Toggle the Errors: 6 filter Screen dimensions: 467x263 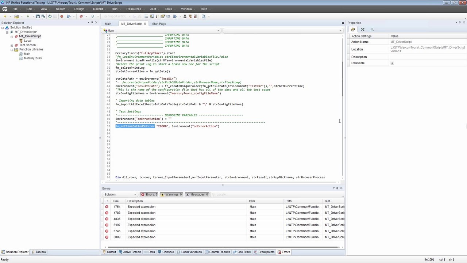(x=149, y=195)
